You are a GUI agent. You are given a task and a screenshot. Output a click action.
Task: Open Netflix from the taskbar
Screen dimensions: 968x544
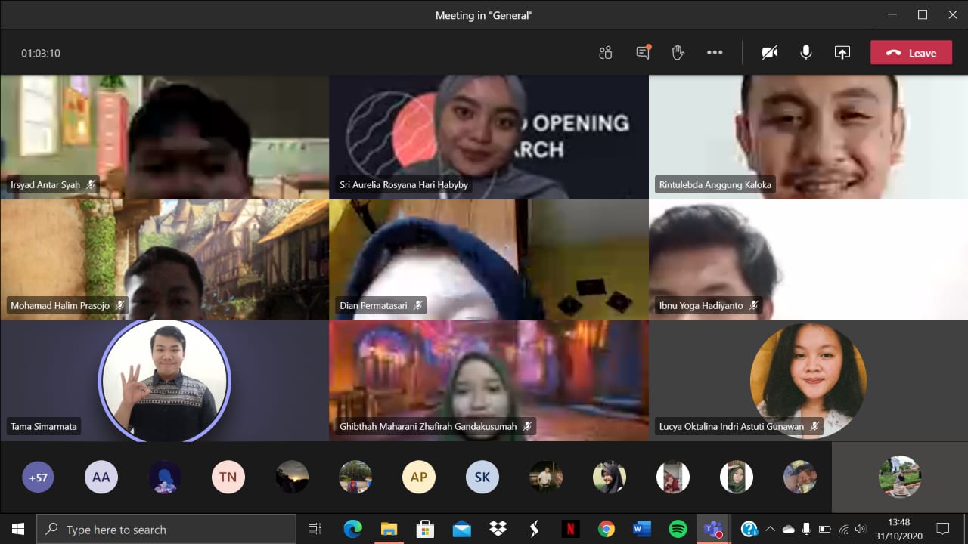[571, 529]
